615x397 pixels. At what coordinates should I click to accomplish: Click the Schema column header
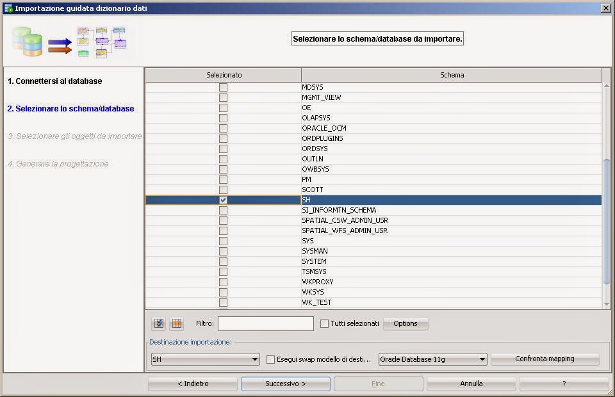(452, 75)
